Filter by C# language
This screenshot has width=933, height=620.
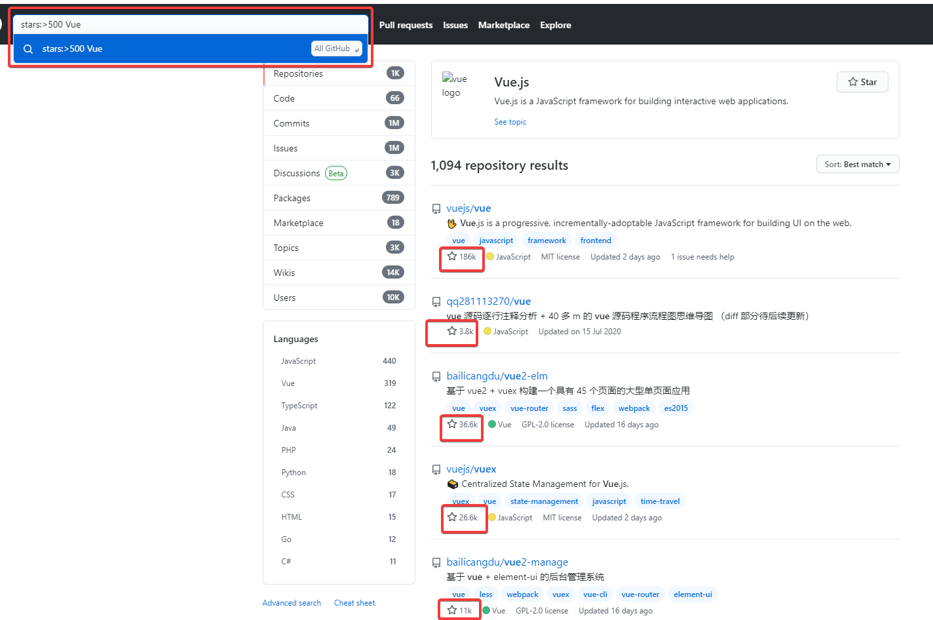[x=339, y=562]
